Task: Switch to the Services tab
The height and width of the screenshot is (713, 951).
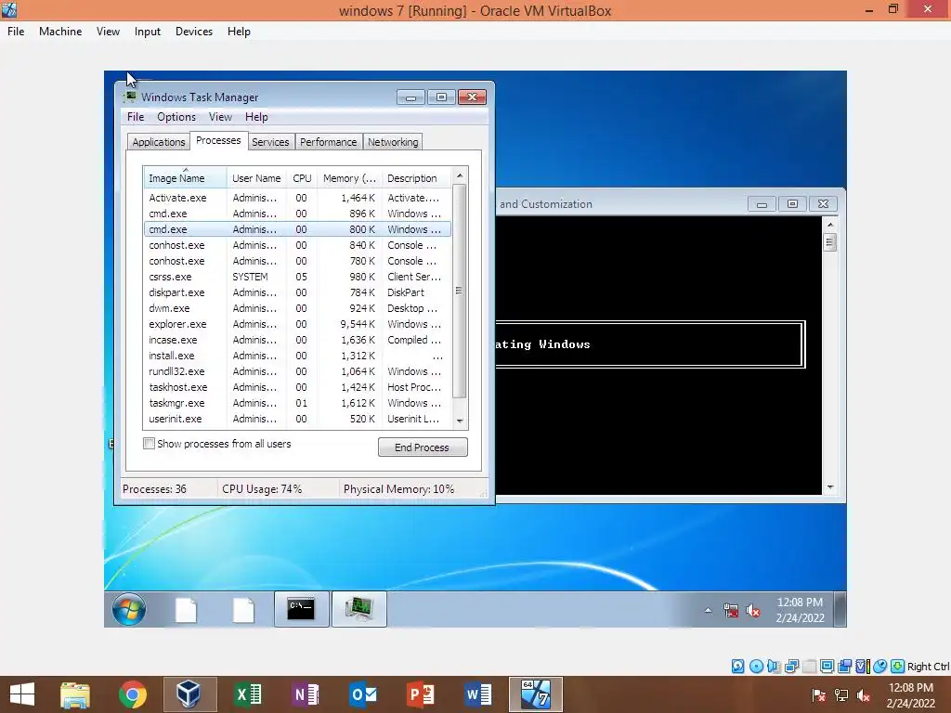Action: click(x=270, y=142)
